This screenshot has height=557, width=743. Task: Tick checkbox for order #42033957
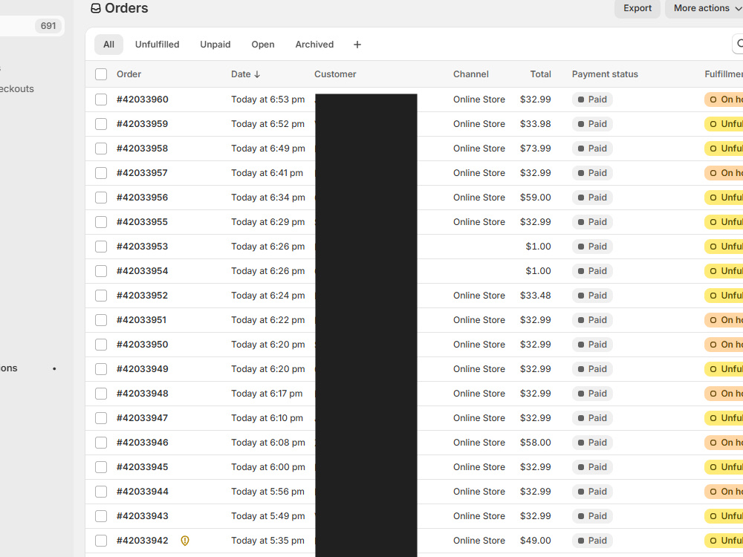pyautogui.click(x=101, y=173)
